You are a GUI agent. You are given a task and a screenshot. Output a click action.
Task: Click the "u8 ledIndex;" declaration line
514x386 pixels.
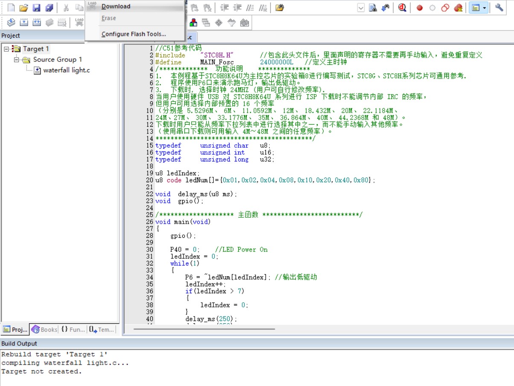[177, 173]
